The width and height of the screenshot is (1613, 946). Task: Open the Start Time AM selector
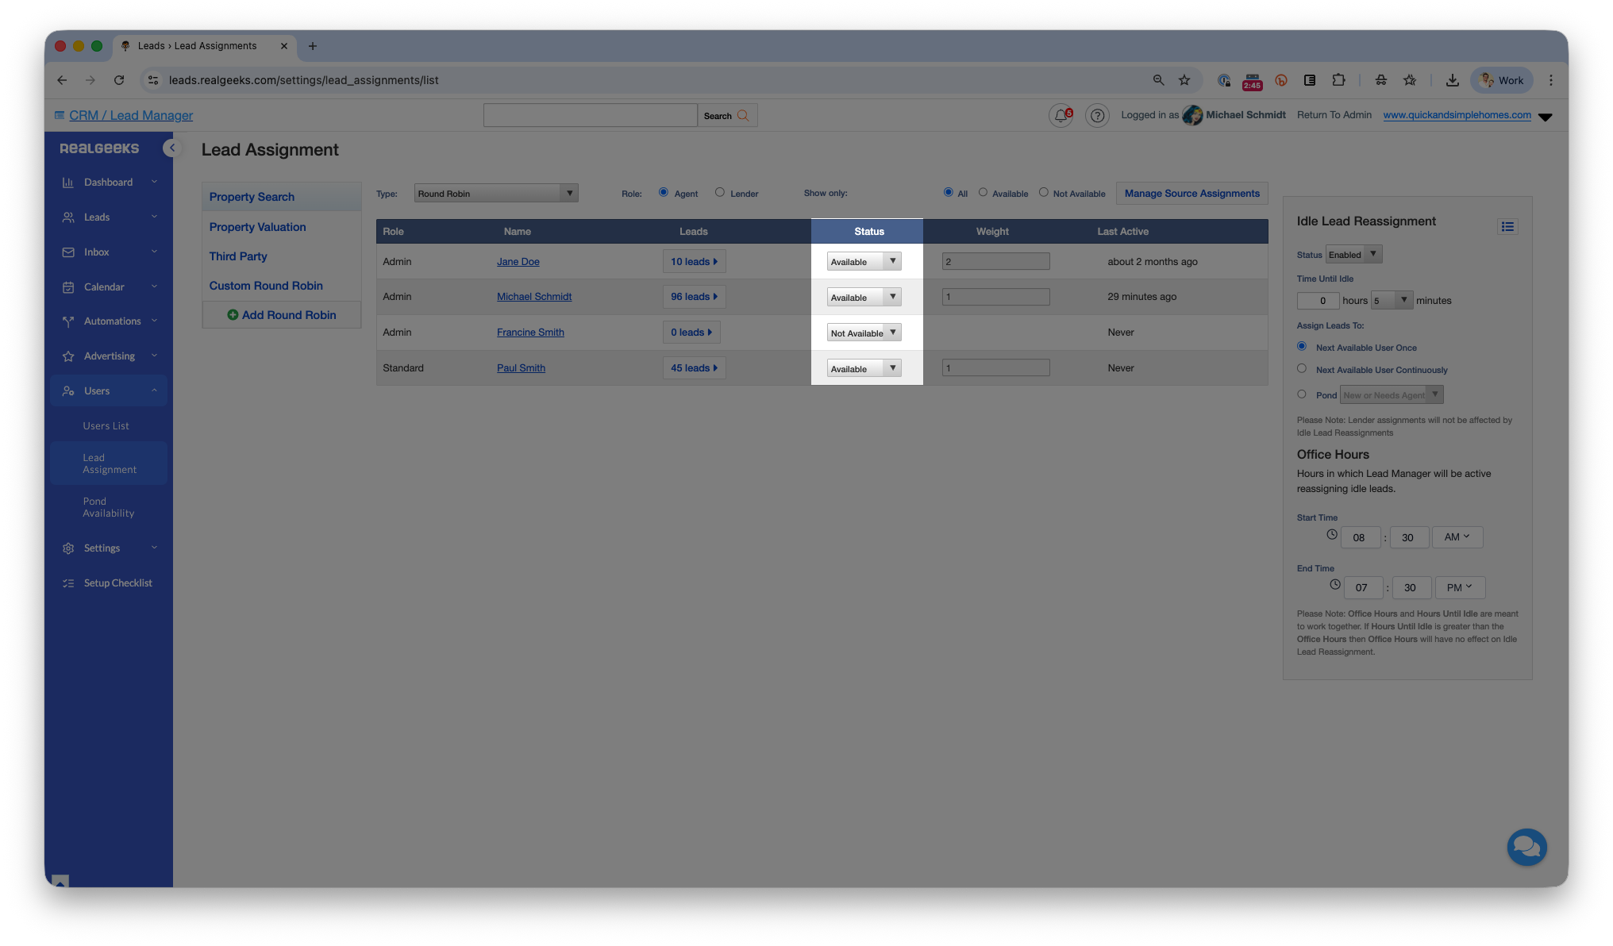pyautogui.click(x=1457, y=537)
